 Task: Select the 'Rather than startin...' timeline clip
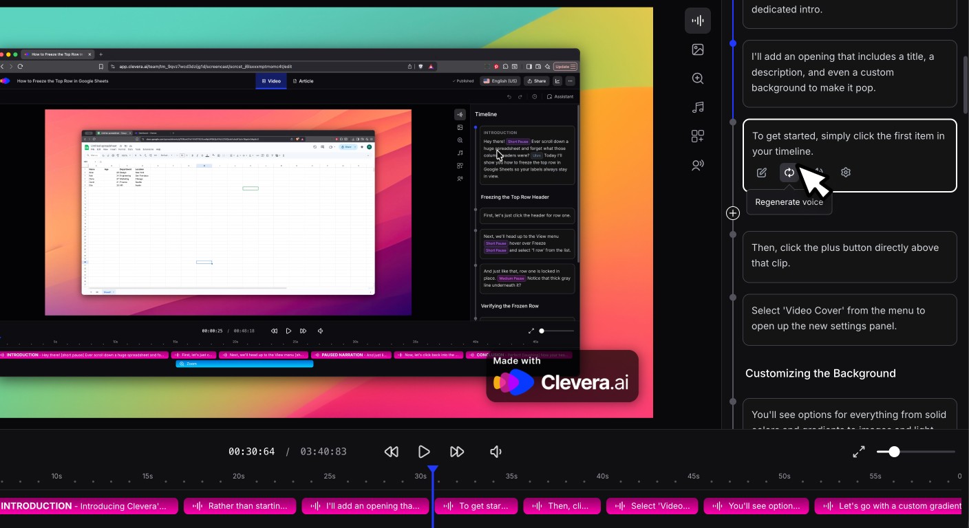click(x=239, y=506)
